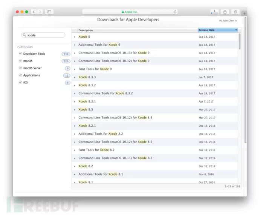Expand Font Tools for Xcode 8.2
This screenshot has width=260, height=215.
(x=75, y=150)
